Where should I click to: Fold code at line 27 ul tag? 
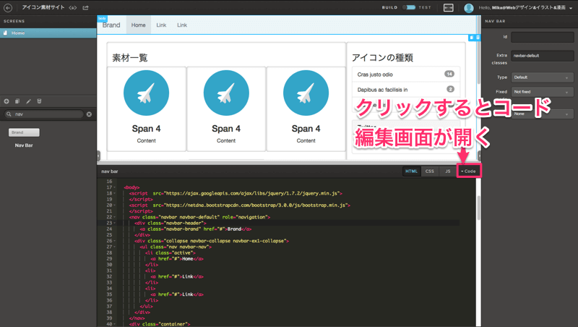[114, 247]
